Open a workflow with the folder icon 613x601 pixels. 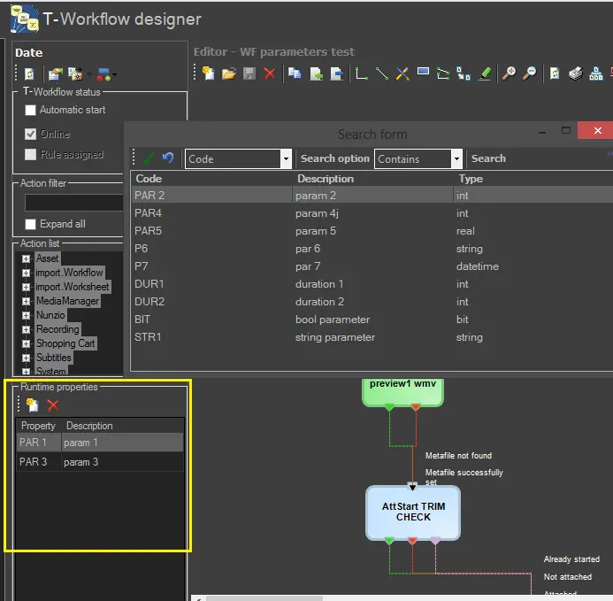point(228,74)
